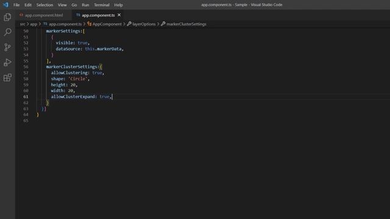Open the Terminal menu

102,5
